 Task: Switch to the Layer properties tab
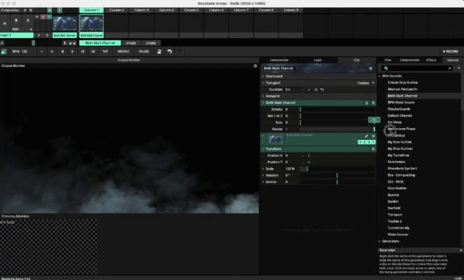pos(318,60)
